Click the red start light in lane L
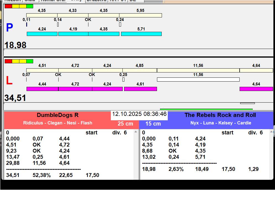 8,61
